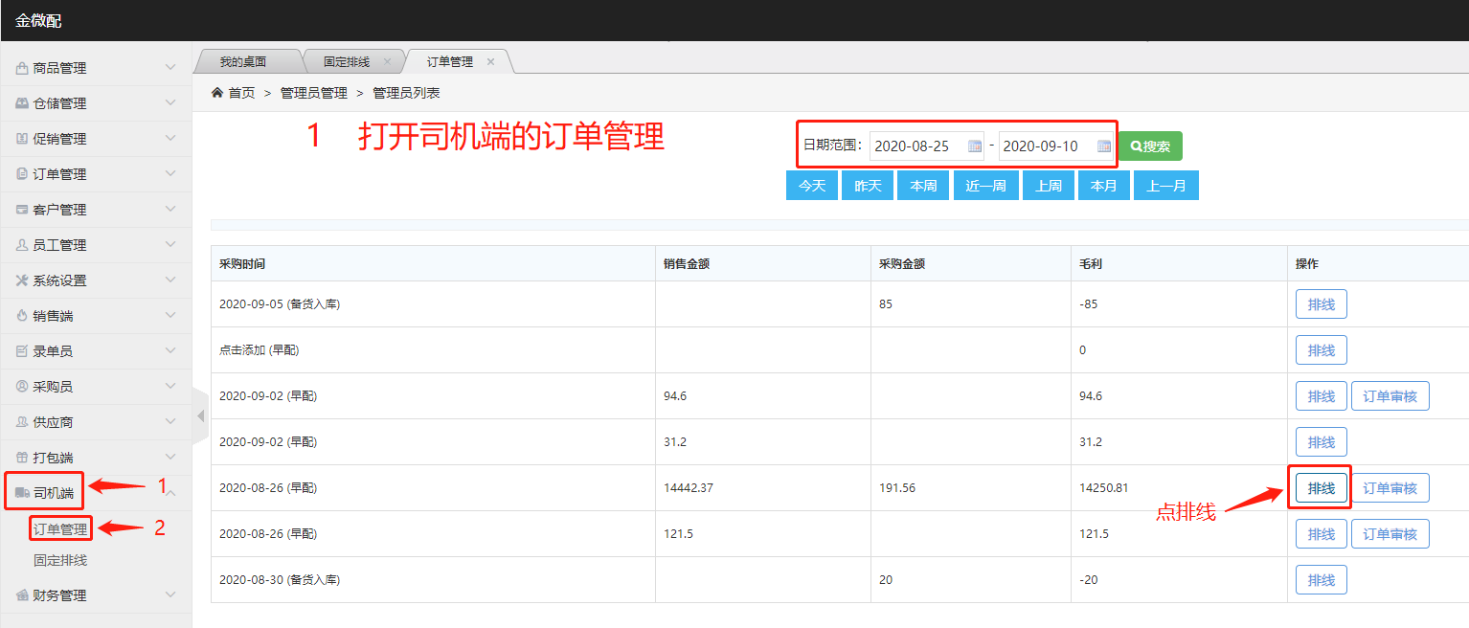Click the home icon in the breadcrumb
This screenshot has width=1469, height=628.
(217, 93)
